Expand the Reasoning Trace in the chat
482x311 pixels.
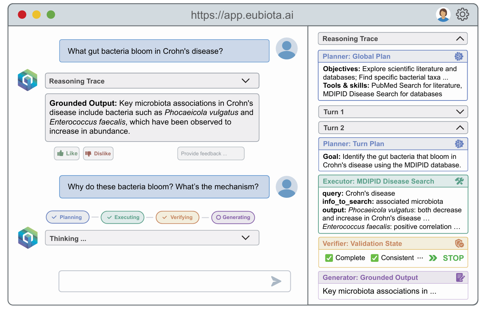pos(245,81)
